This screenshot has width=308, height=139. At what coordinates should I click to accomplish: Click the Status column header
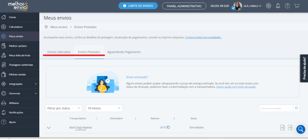[194, 118]
